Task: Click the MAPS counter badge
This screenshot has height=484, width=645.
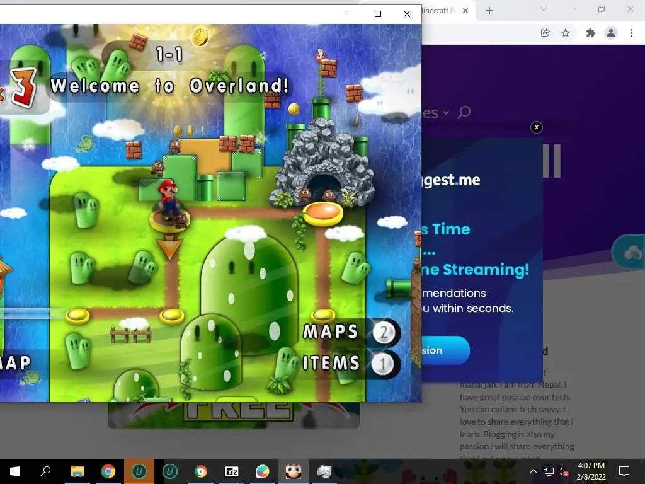Action: pyautogui.click(x=384, y=333)
